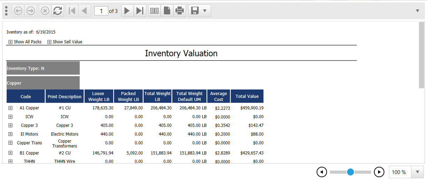
Task: Stop report rendering with the cancel icon
Action: [45, 11]
